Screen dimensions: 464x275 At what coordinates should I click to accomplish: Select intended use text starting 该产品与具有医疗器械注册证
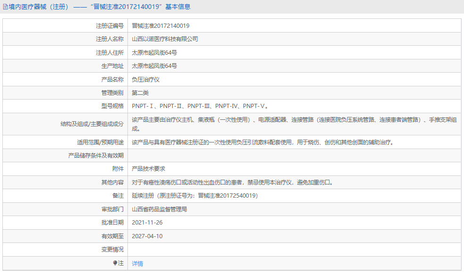[263, 142]
